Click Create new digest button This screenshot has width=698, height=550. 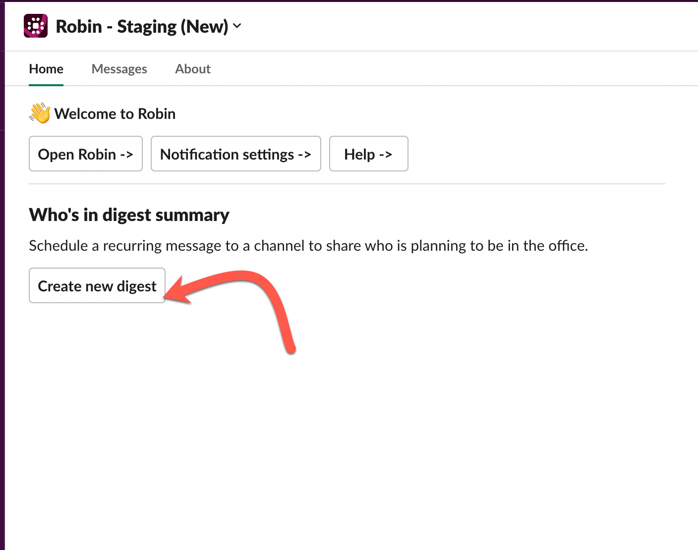click(97, 285)
